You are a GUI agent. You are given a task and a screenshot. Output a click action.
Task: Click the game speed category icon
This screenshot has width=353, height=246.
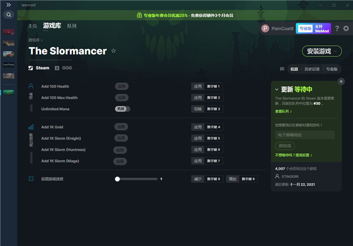tap(31, 178)
